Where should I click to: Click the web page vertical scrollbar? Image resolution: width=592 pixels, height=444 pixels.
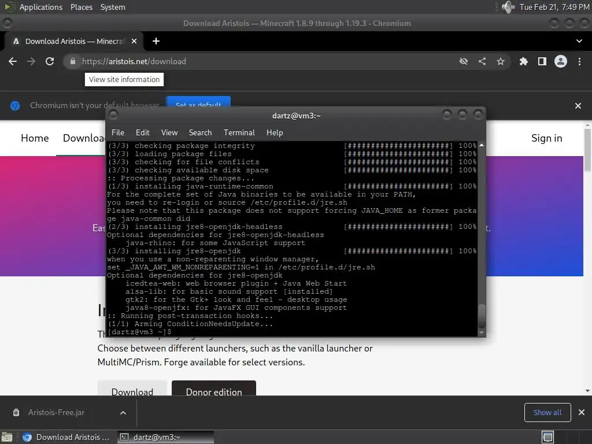click(x=587, y=150)
